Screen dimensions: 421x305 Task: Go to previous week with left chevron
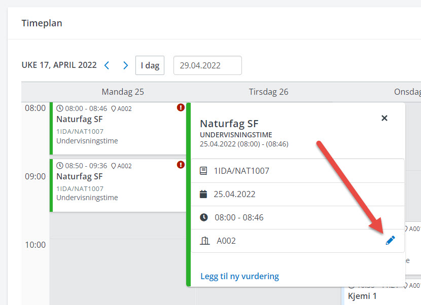107,65
